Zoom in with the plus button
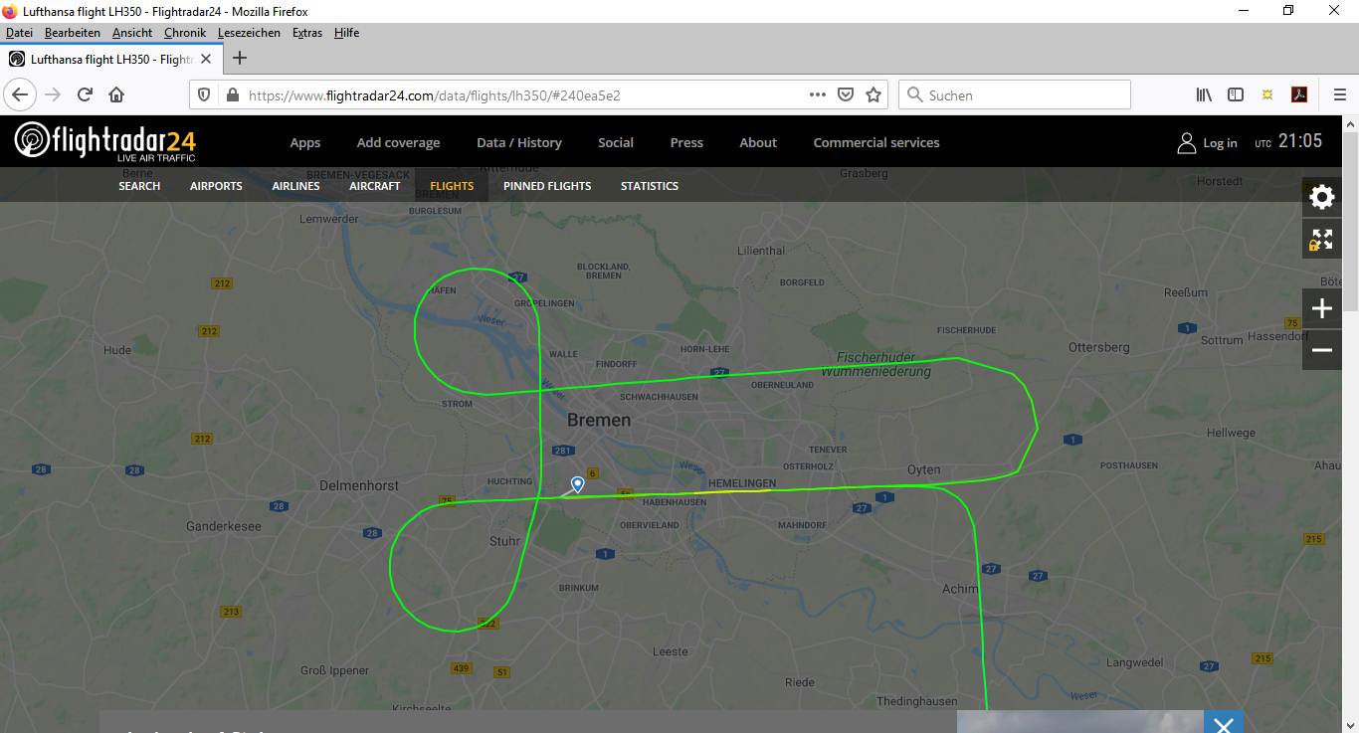 [1321, 308]
